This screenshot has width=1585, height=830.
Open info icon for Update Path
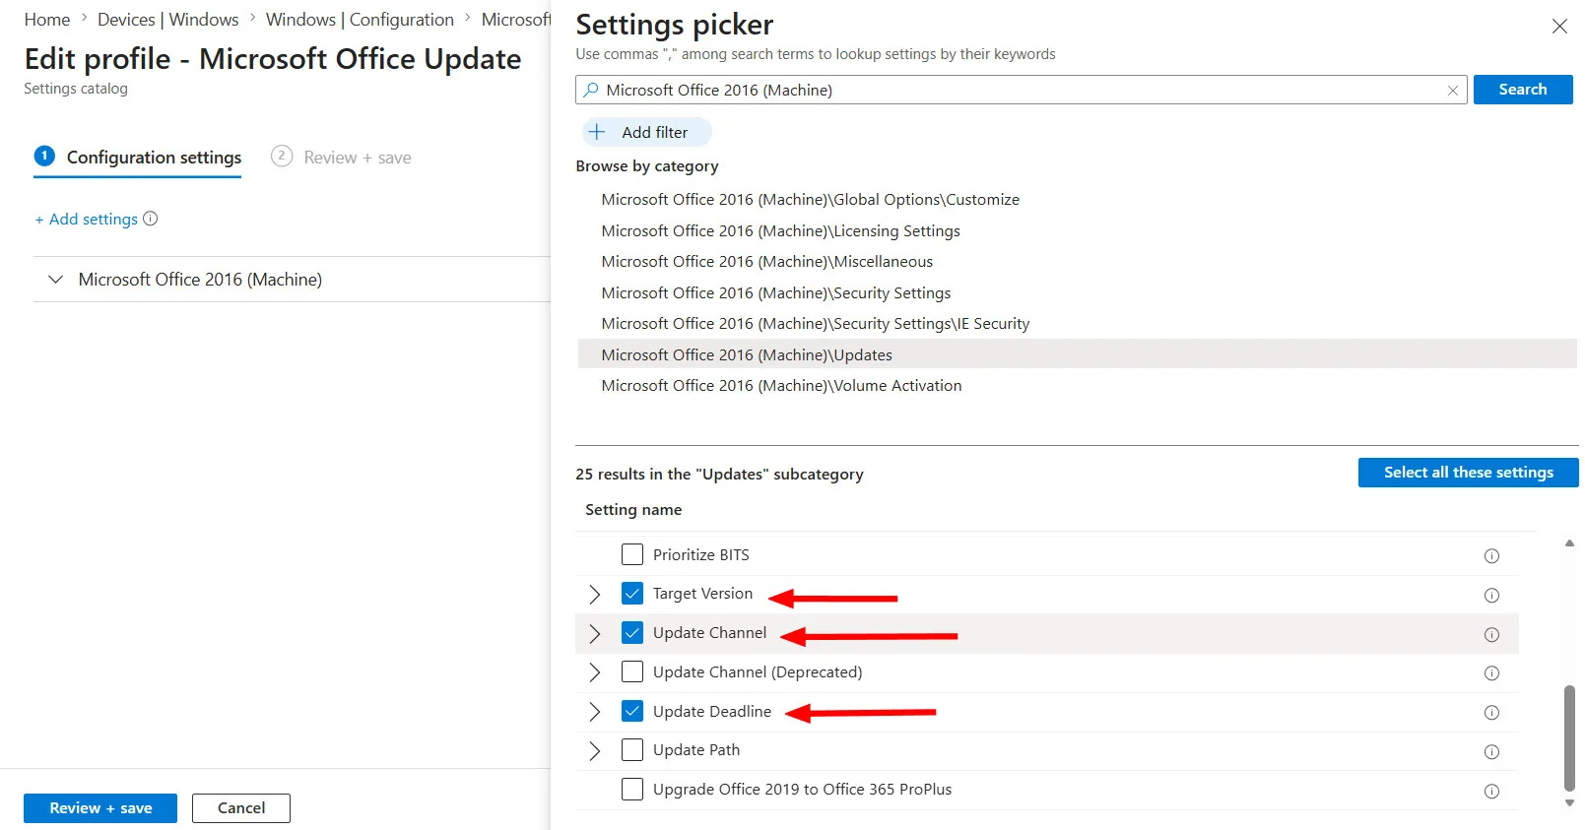(x=1491, y=752)
